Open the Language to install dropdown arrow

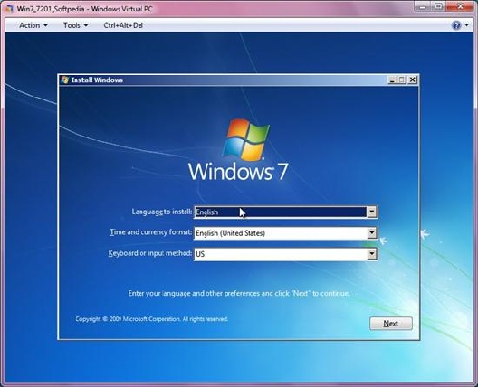click(x=372, y=212)
